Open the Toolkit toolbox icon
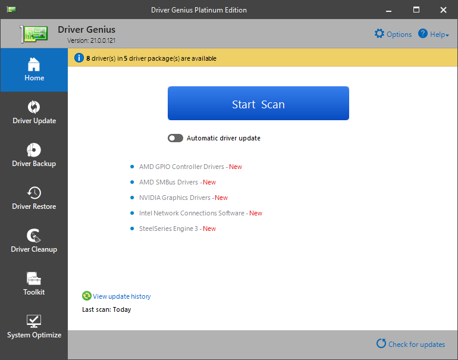458x360 pixels. point(34,278)
